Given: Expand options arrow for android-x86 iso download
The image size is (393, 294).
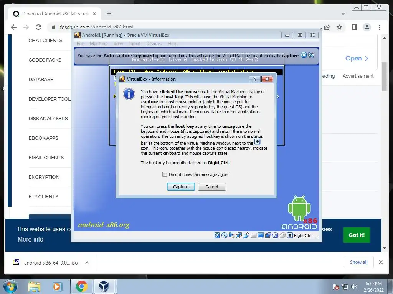Looking at the screenshot, I should (x=87, y=263).
